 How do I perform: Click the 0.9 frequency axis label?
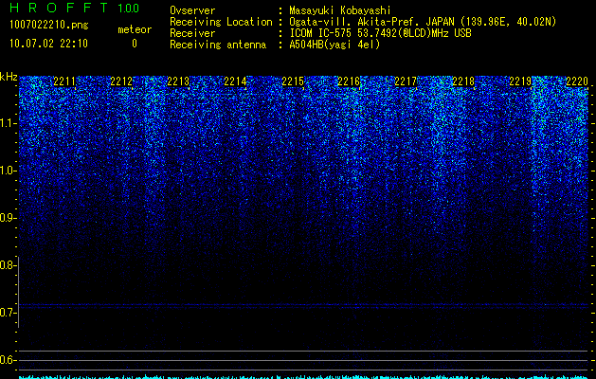(8, 218)
